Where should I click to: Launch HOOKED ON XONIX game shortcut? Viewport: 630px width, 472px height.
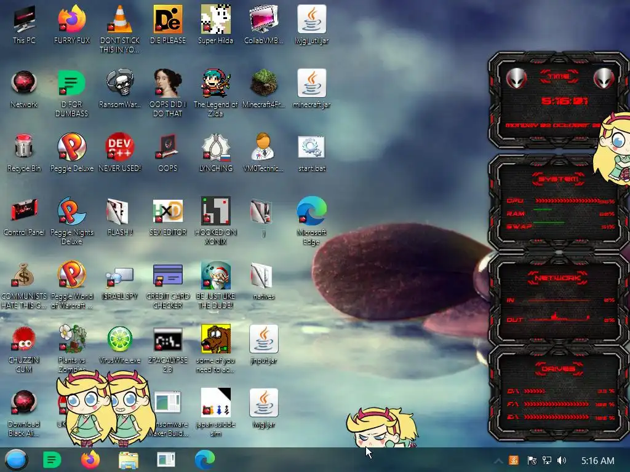click(216, 221)
